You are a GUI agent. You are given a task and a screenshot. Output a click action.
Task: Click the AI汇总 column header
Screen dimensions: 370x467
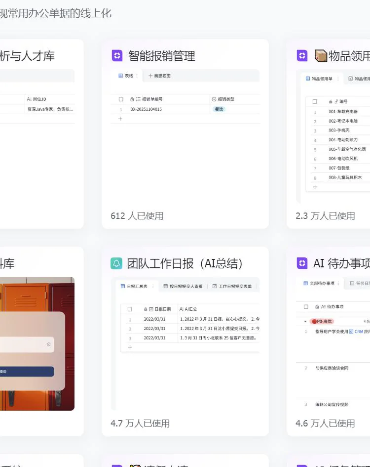[188, 309]
